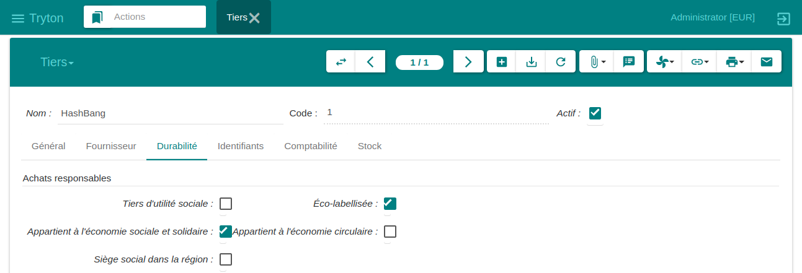This screenshot has width=802, height=273.
Task: Toggle the Actif checkbox
Action: [595, 113]
